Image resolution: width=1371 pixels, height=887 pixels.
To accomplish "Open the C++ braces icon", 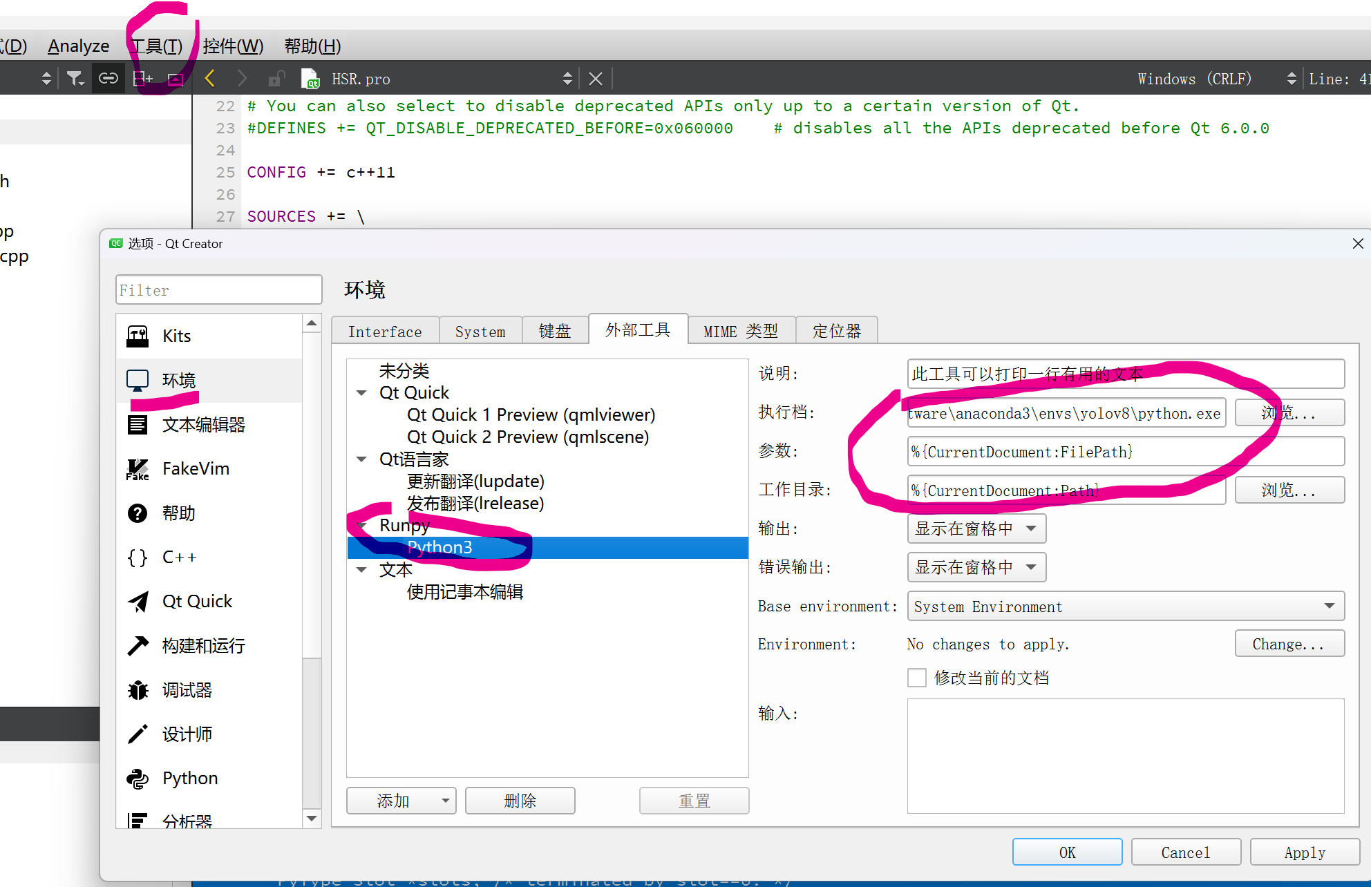I will tap(138, 557).
